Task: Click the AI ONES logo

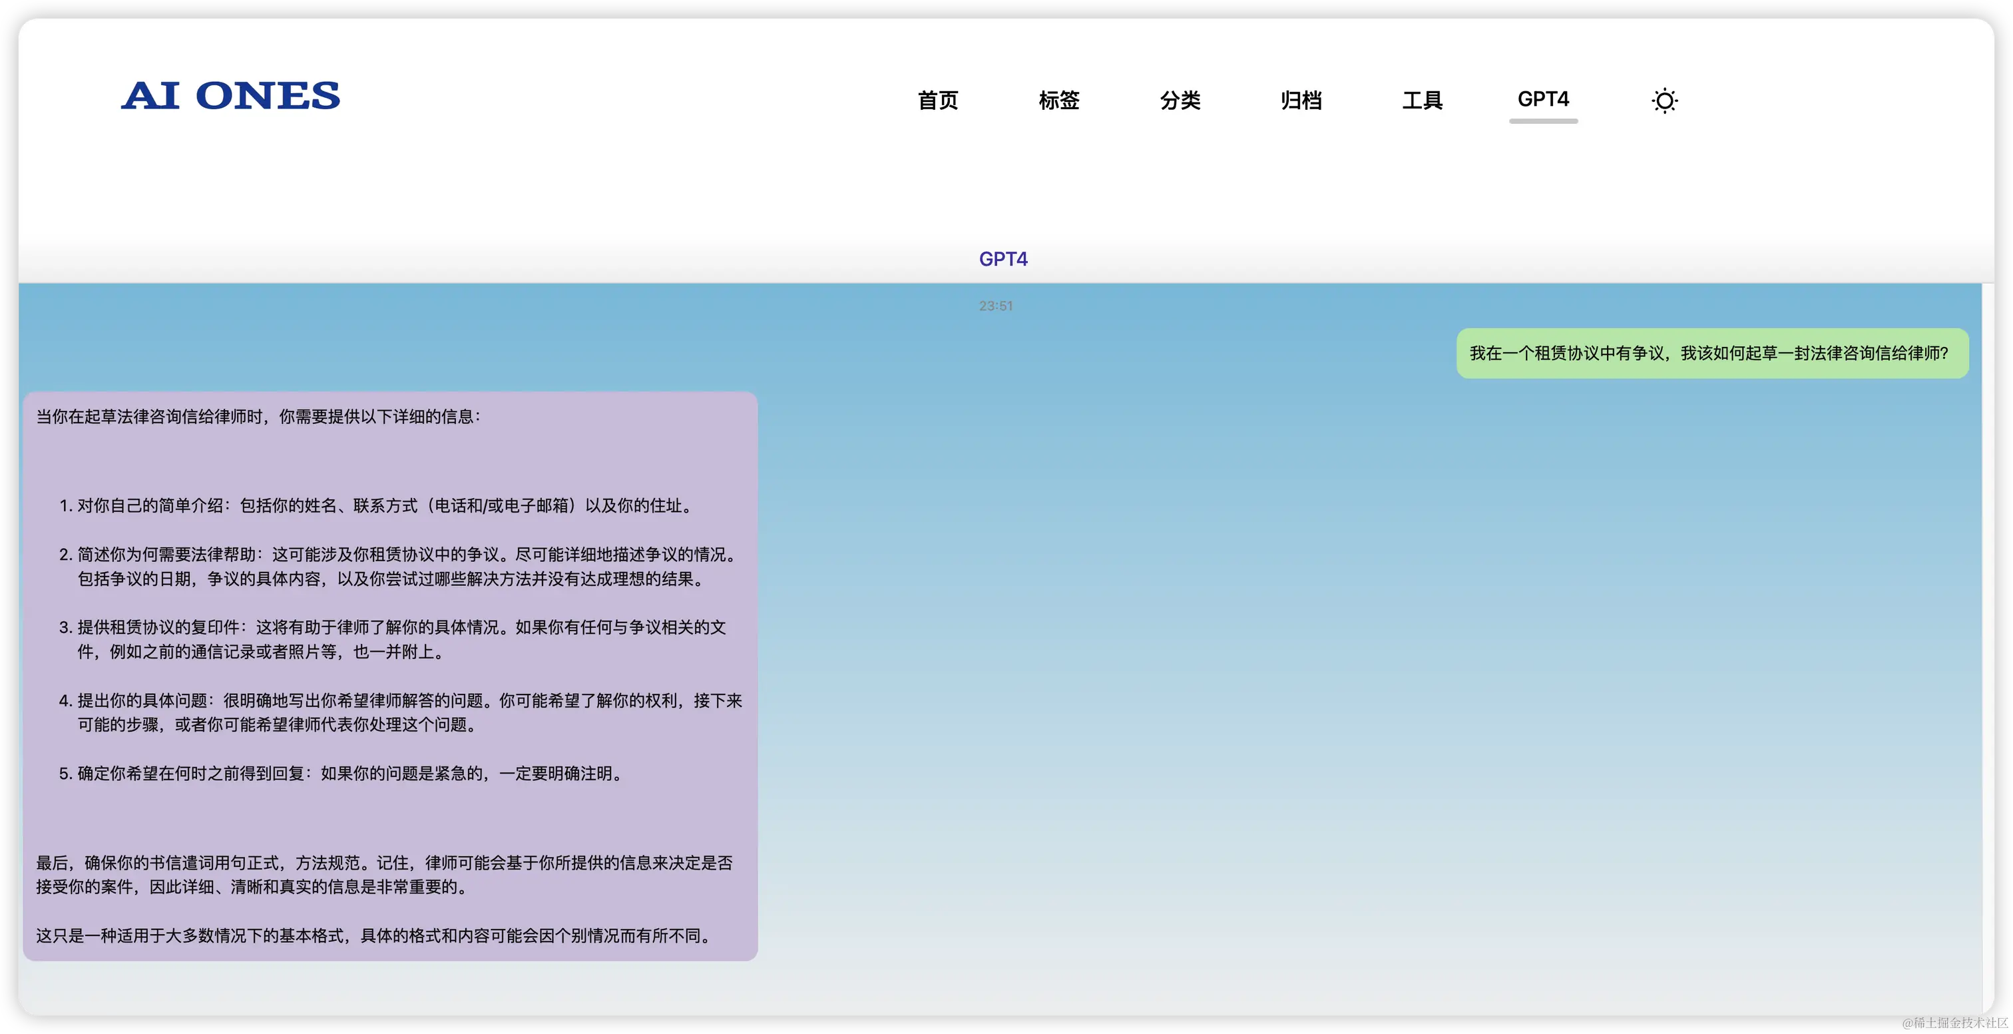Action: [230, 96]
